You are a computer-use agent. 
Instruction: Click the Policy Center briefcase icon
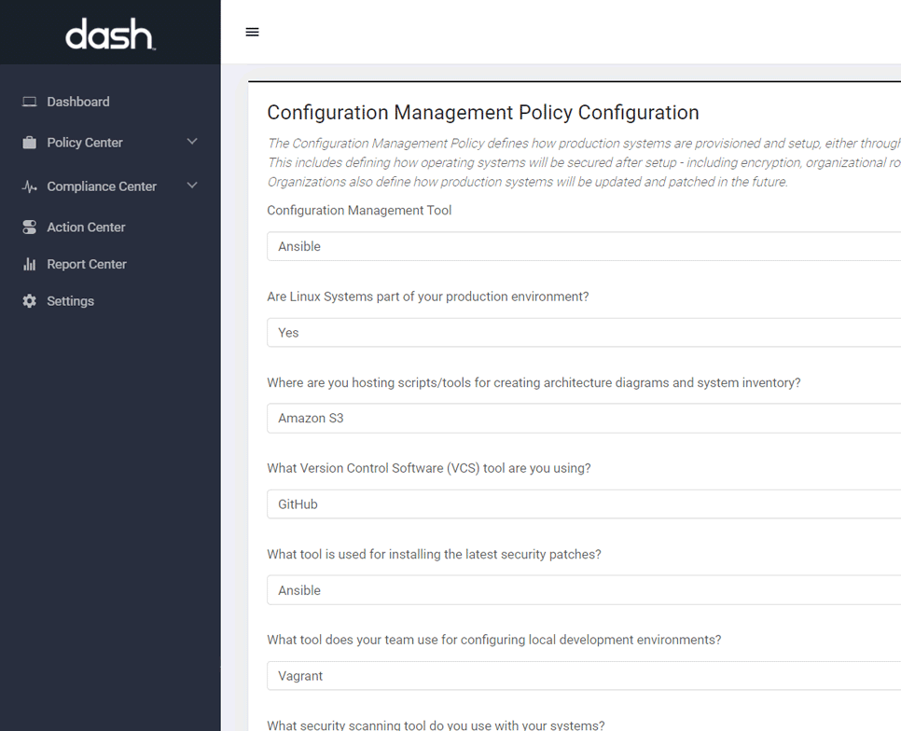(29, 143)
